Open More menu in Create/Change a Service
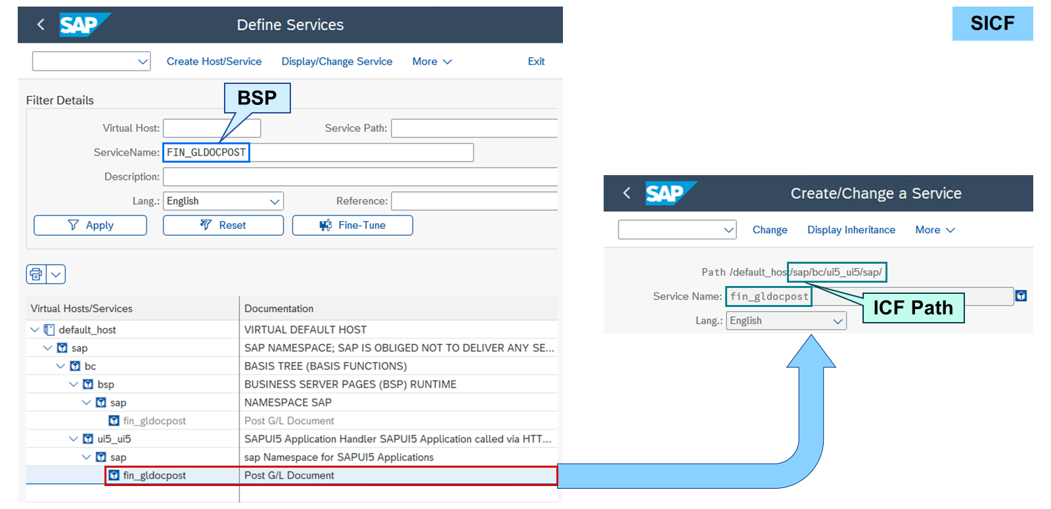 (935, 230)
